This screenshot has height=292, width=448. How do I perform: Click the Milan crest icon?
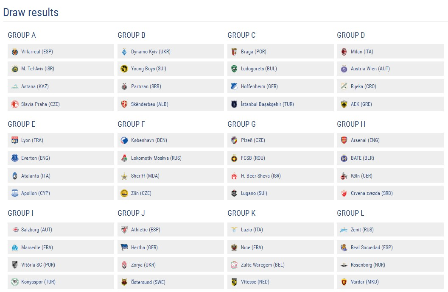pos(344,52)
